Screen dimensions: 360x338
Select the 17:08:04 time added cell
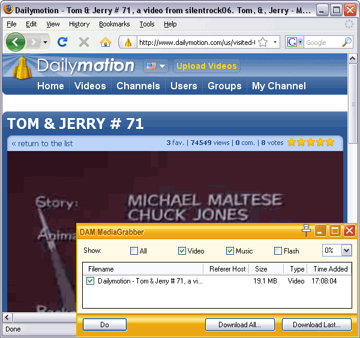tap(324, 281)
